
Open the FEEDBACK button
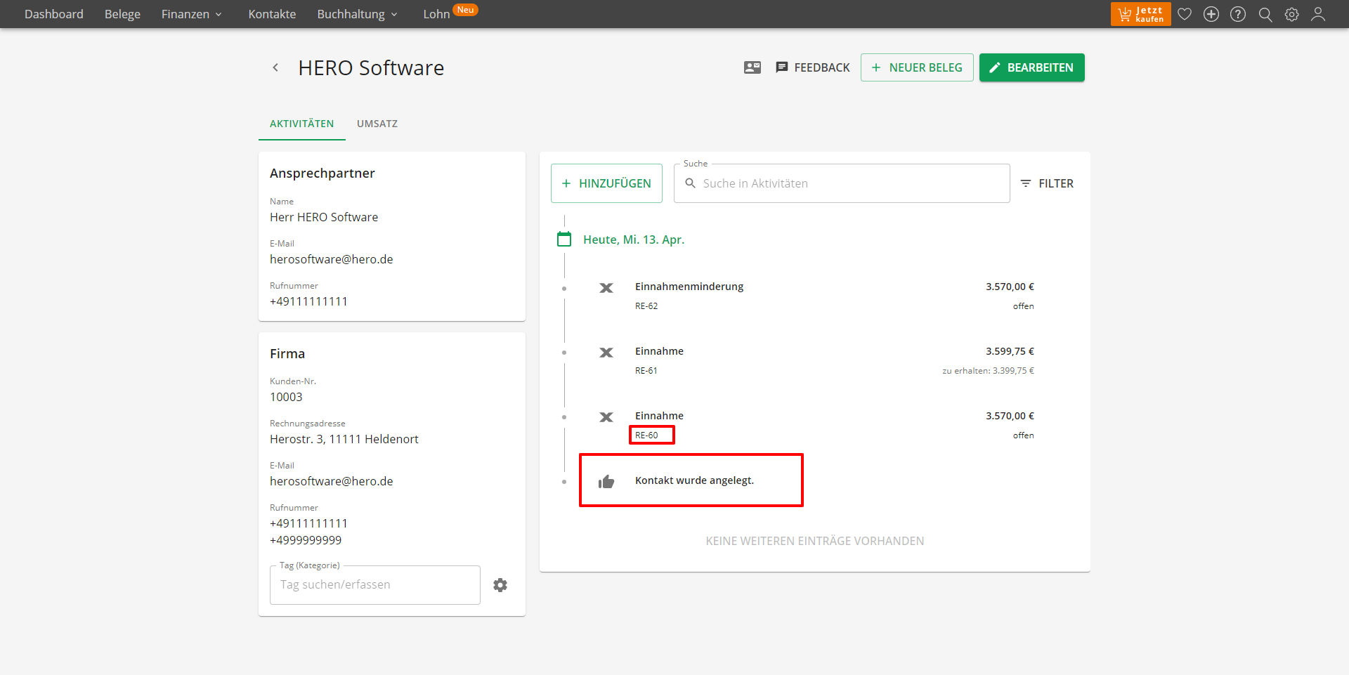(x=813, y=67)
